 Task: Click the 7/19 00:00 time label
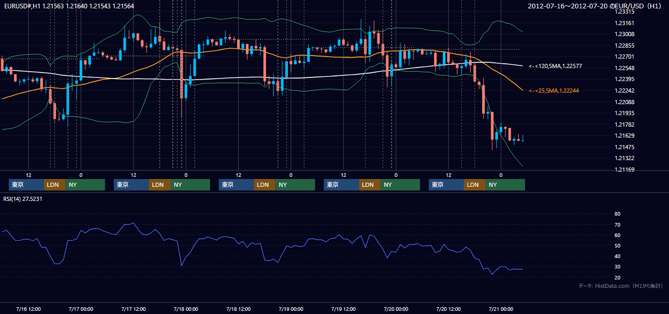[291, 309]
